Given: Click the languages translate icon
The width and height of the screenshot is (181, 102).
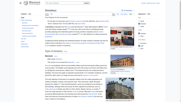Looking at the screenshot, I should (122, 10).
